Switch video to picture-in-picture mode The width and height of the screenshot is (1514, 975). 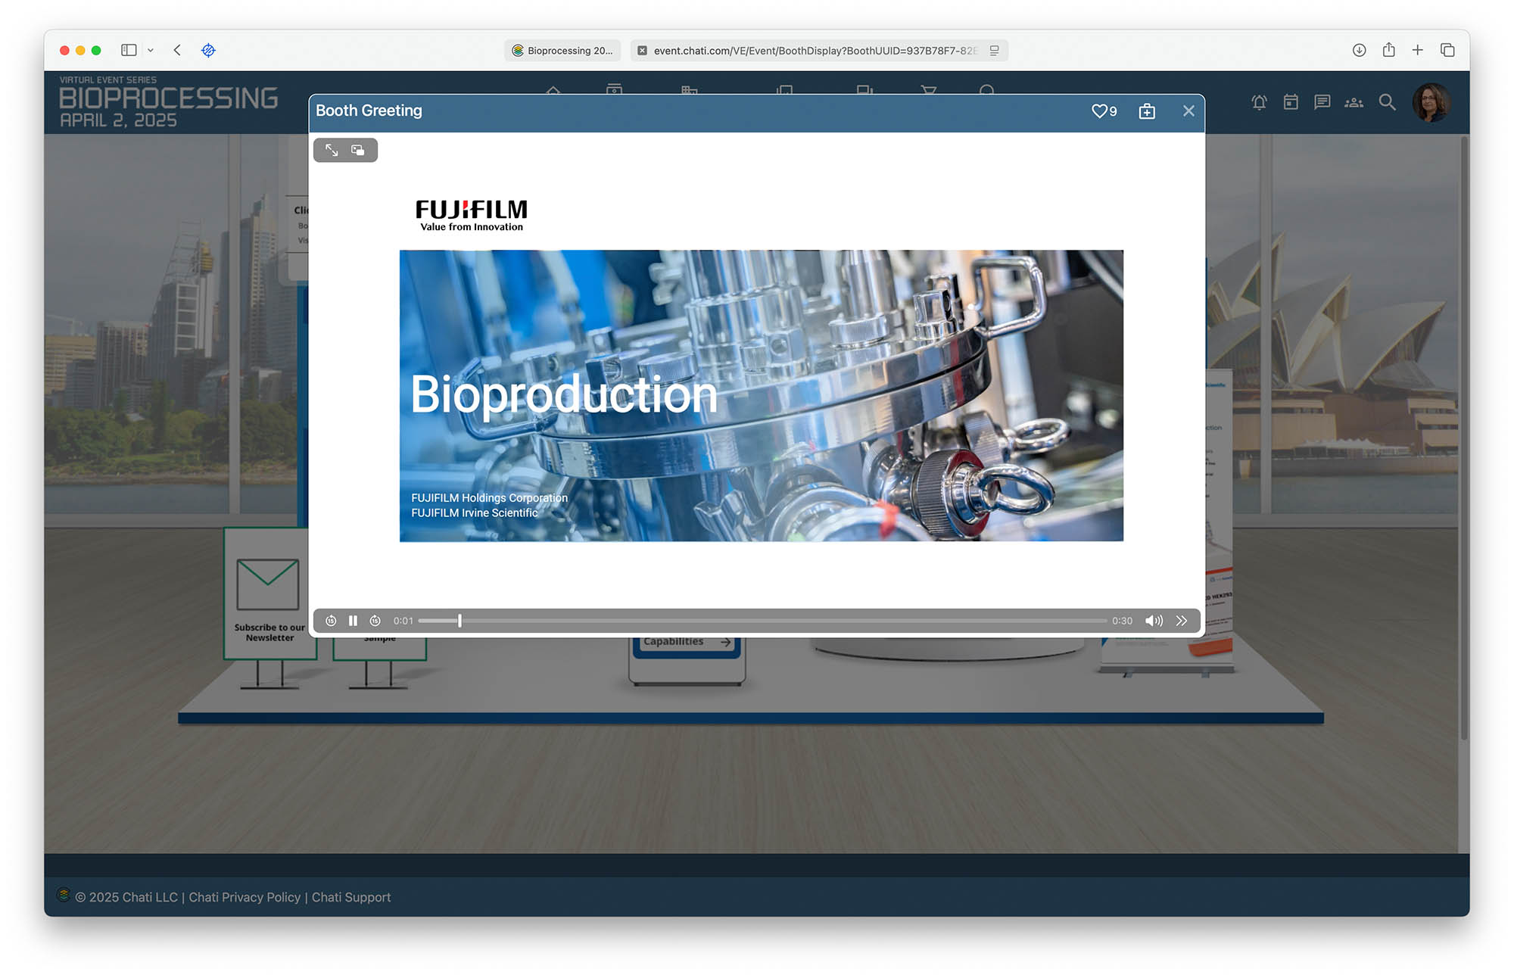[x=358, y=150]
